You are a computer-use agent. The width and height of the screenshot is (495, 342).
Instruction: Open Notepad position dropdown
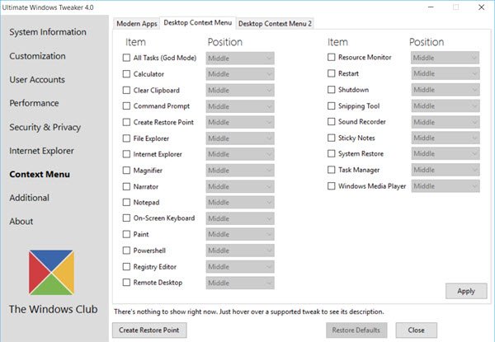click(240, 203)
